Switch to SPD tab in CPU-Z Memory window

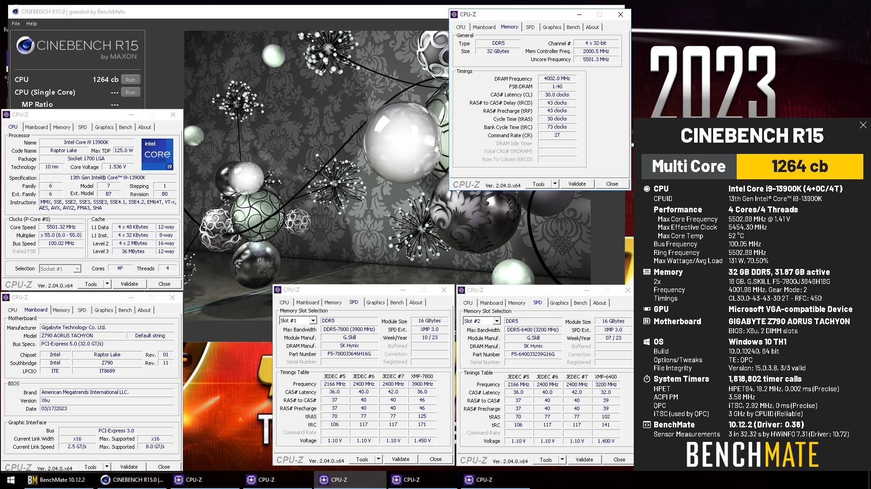click(x=530, y=27)
